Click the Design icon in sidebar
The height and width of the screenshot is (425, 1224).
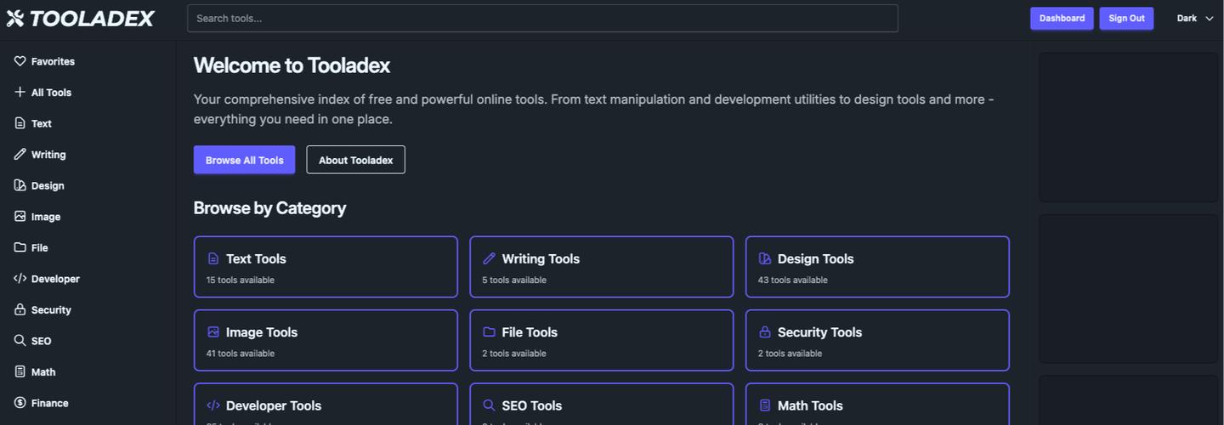coord(20,185)
